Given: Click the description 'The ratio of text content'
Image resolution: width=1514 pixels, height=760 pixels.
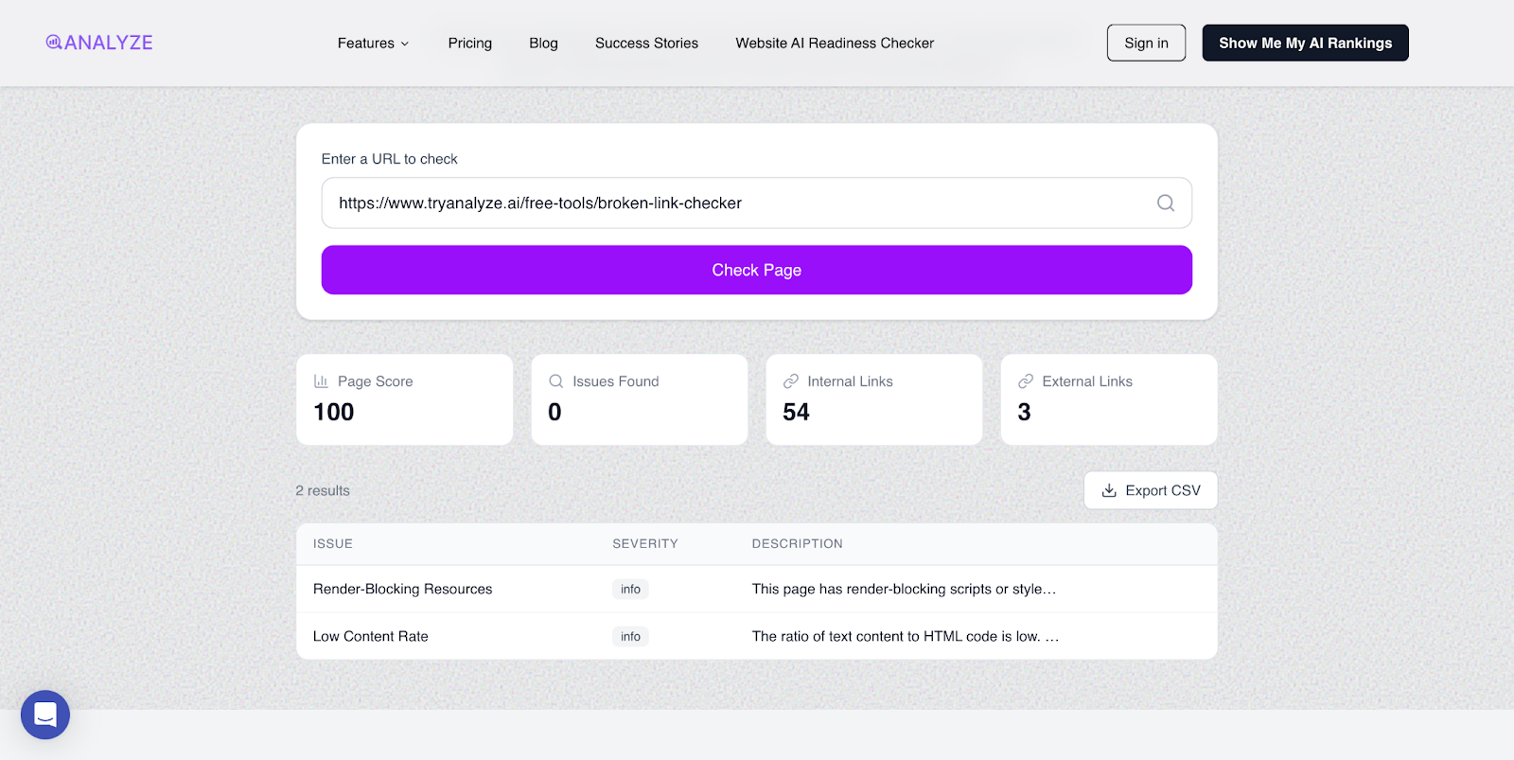Looking at the screenshot, I should coord(906,636).
